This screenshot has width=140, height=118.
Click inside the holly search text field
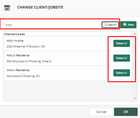tap(53, 25)
